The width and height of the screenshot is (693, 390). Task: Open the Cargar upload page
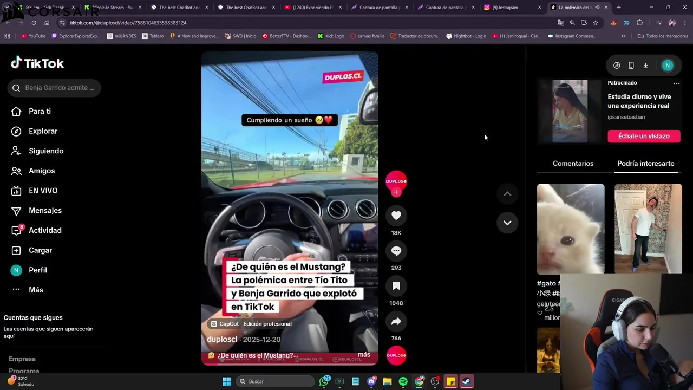point(40,250)
